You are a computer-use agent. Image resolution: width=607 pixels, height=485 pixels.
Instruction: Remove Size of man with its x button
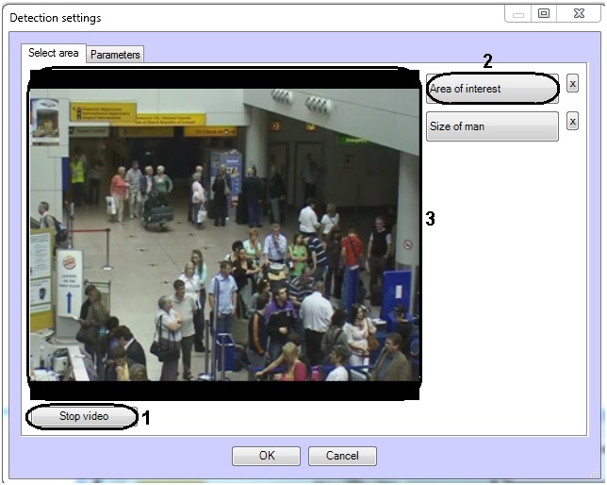click(572, 122)
